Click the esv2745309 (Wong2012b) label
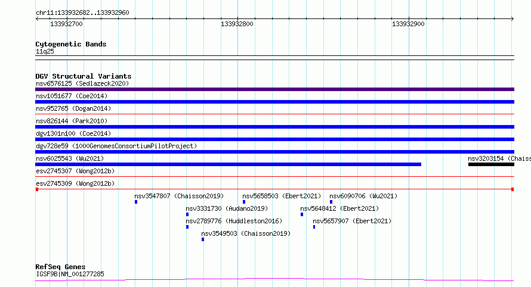The width and height of the screenshot is (531, 287). [x=75, y=183]
